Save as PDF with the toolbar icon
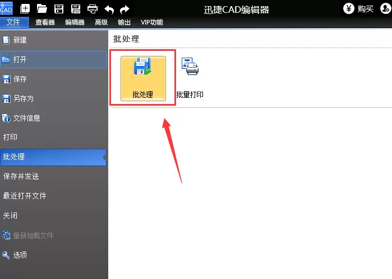The height and width of the screenshot is (279, 392). click(76, 9)
